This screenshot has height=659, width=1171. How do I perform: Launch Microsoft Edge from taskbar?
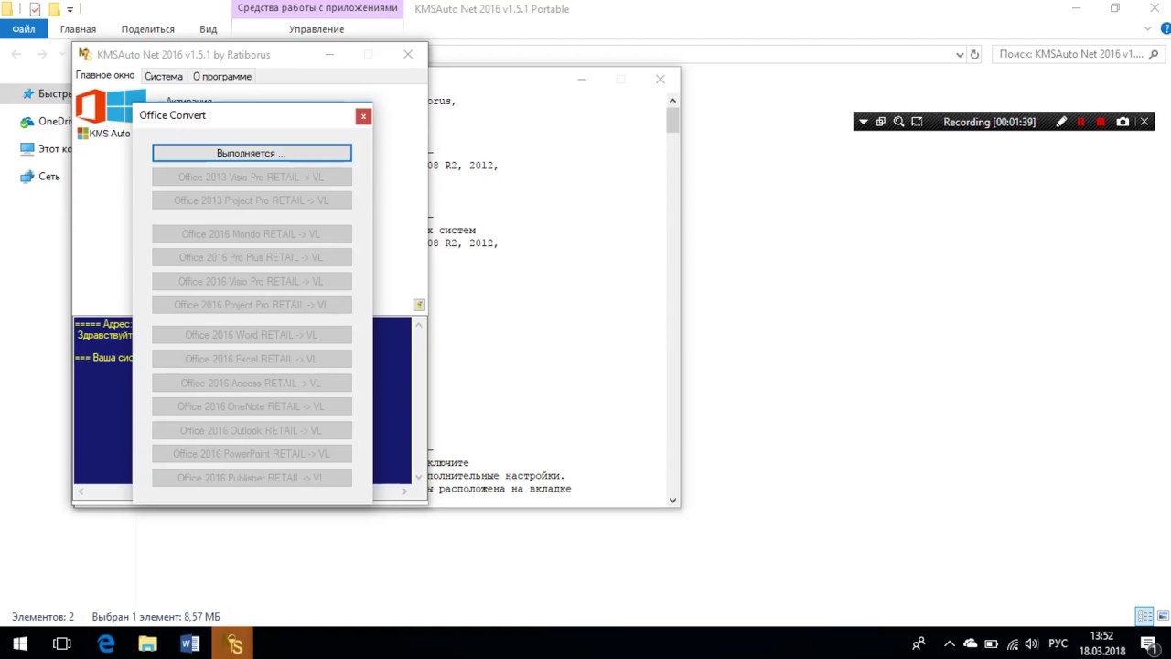106,644
